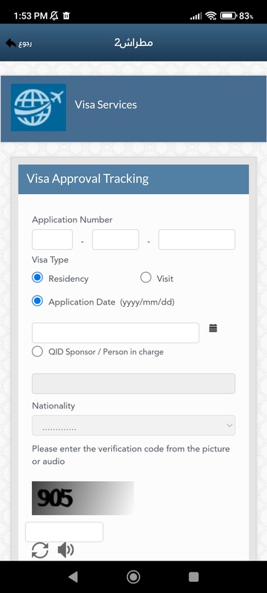Open the Nationality dropdown list
This screenshot has width=267, height=593.
(133, 425)
